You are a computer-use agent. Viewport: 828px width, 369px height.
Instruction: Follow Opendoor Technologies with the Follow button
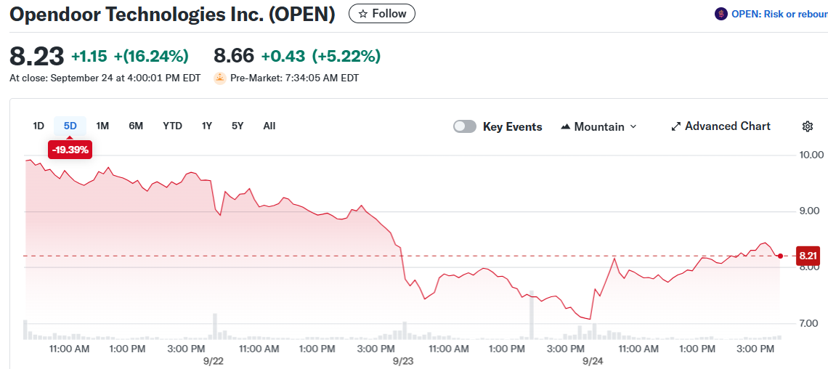(382, 14)
